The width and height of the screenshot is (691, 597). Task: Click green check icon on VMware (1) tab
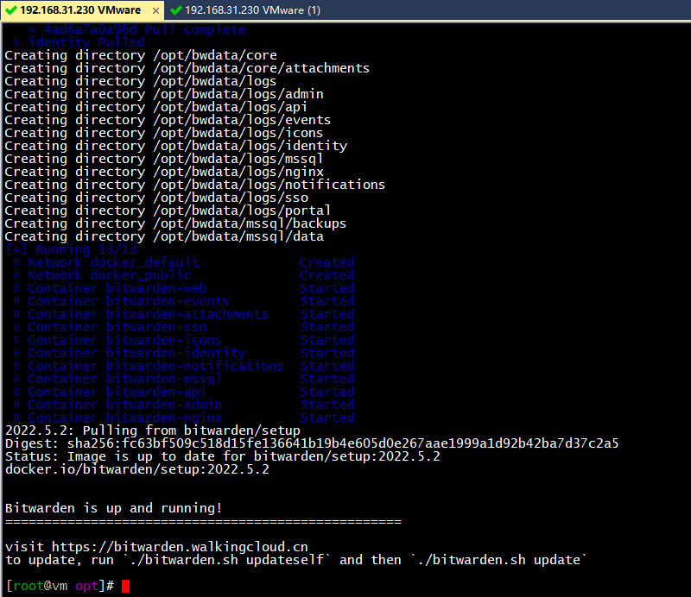(176, 10)
